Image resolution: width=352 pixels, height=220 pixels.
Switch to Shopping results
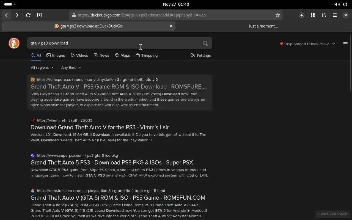147,55
